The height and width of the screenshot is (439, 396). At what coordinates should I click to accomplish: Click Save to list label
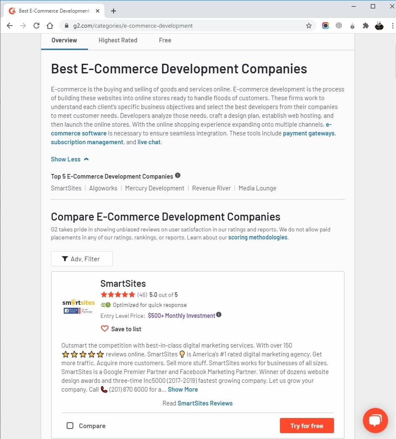[x=126, y=329]
